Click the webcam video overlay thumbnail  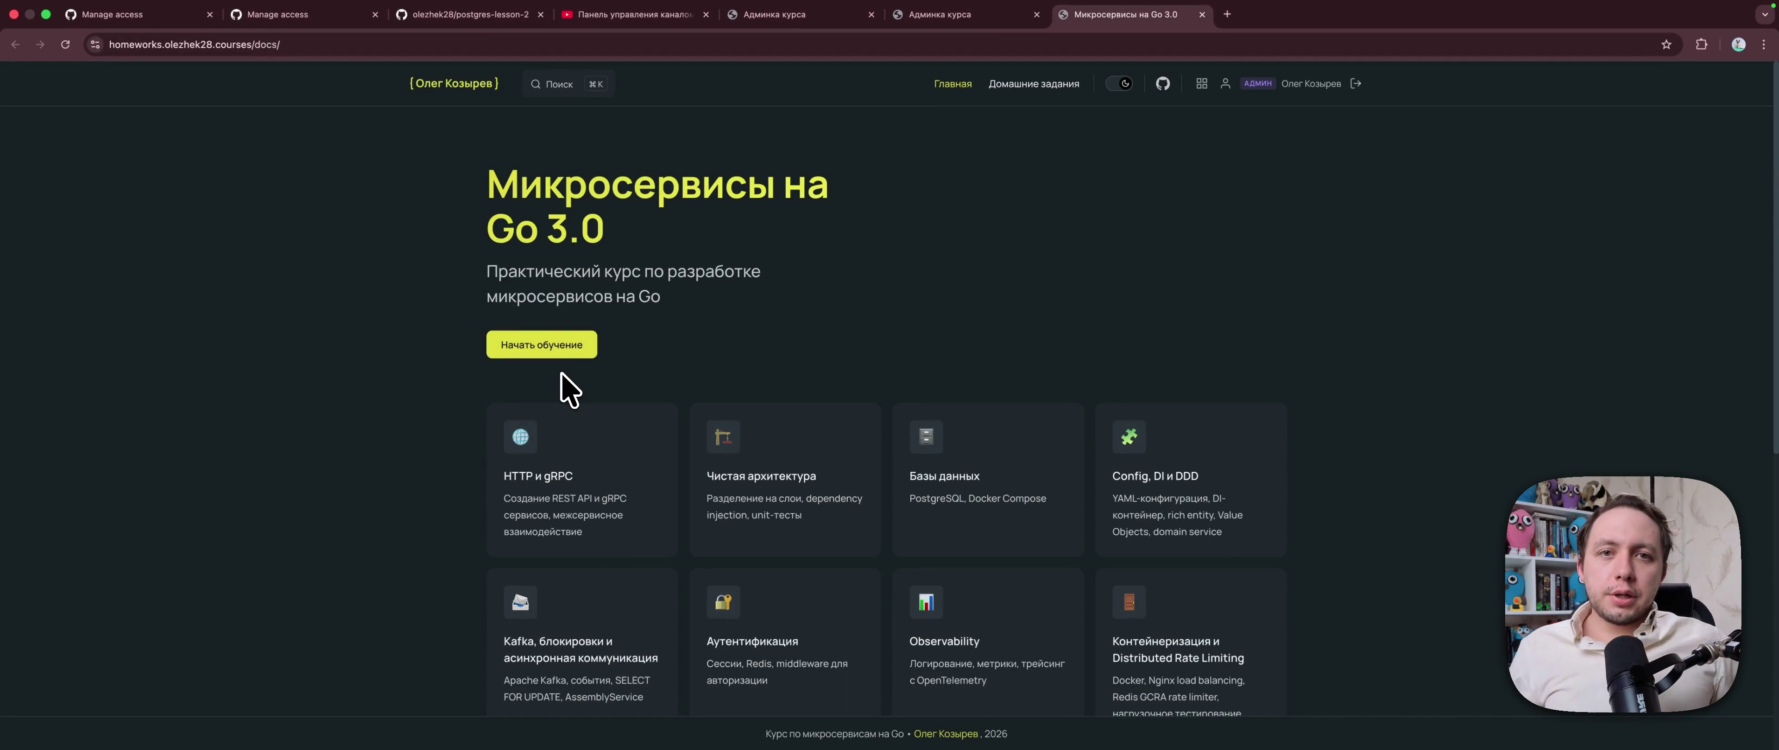pos(1623,594)
